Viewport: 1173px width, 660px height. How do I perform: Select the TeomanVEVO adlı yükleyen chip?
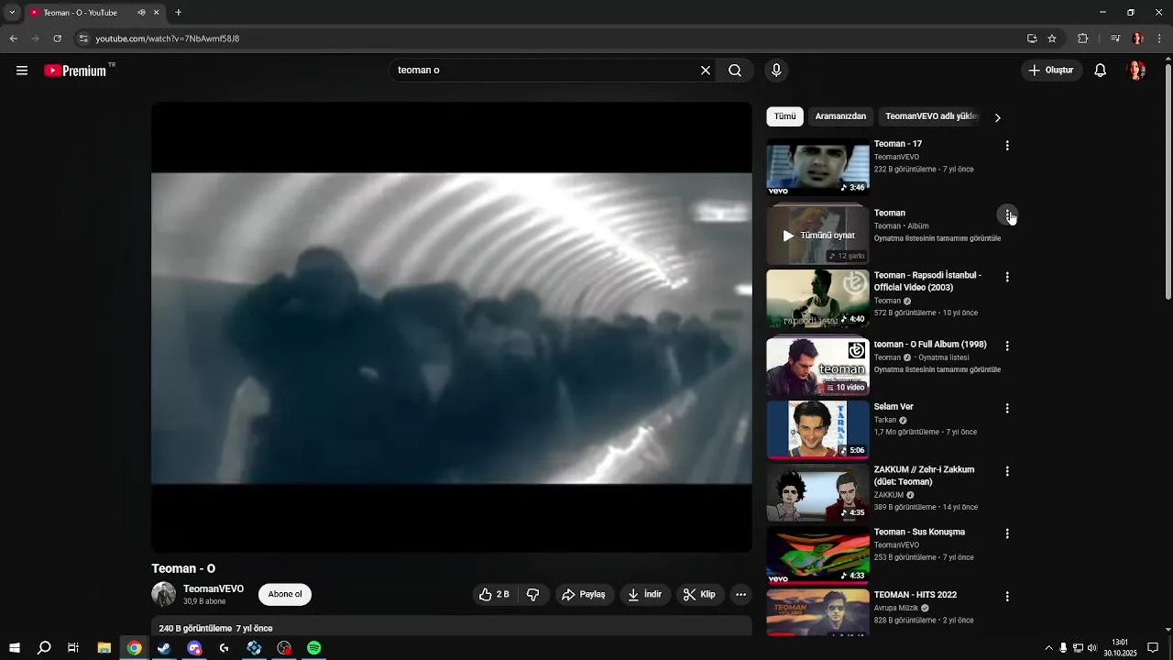pos(931,116)
